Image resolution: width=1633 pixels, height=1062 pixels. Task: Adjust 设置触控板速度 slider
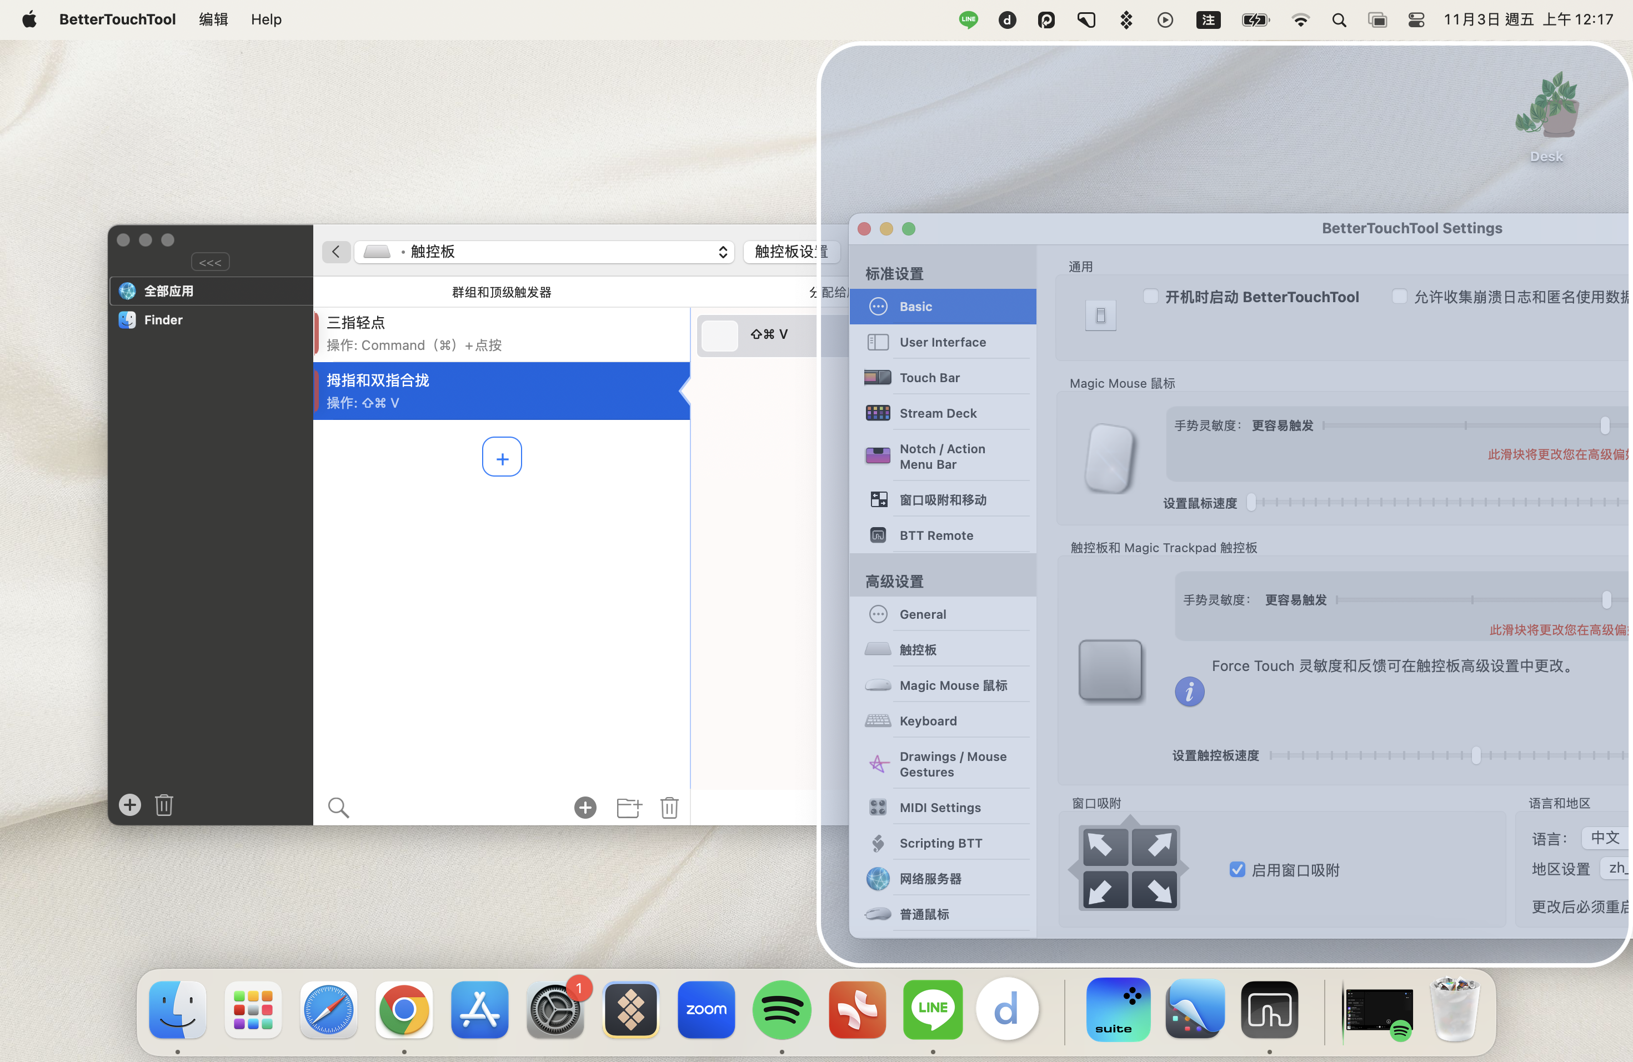point(1476,755)
